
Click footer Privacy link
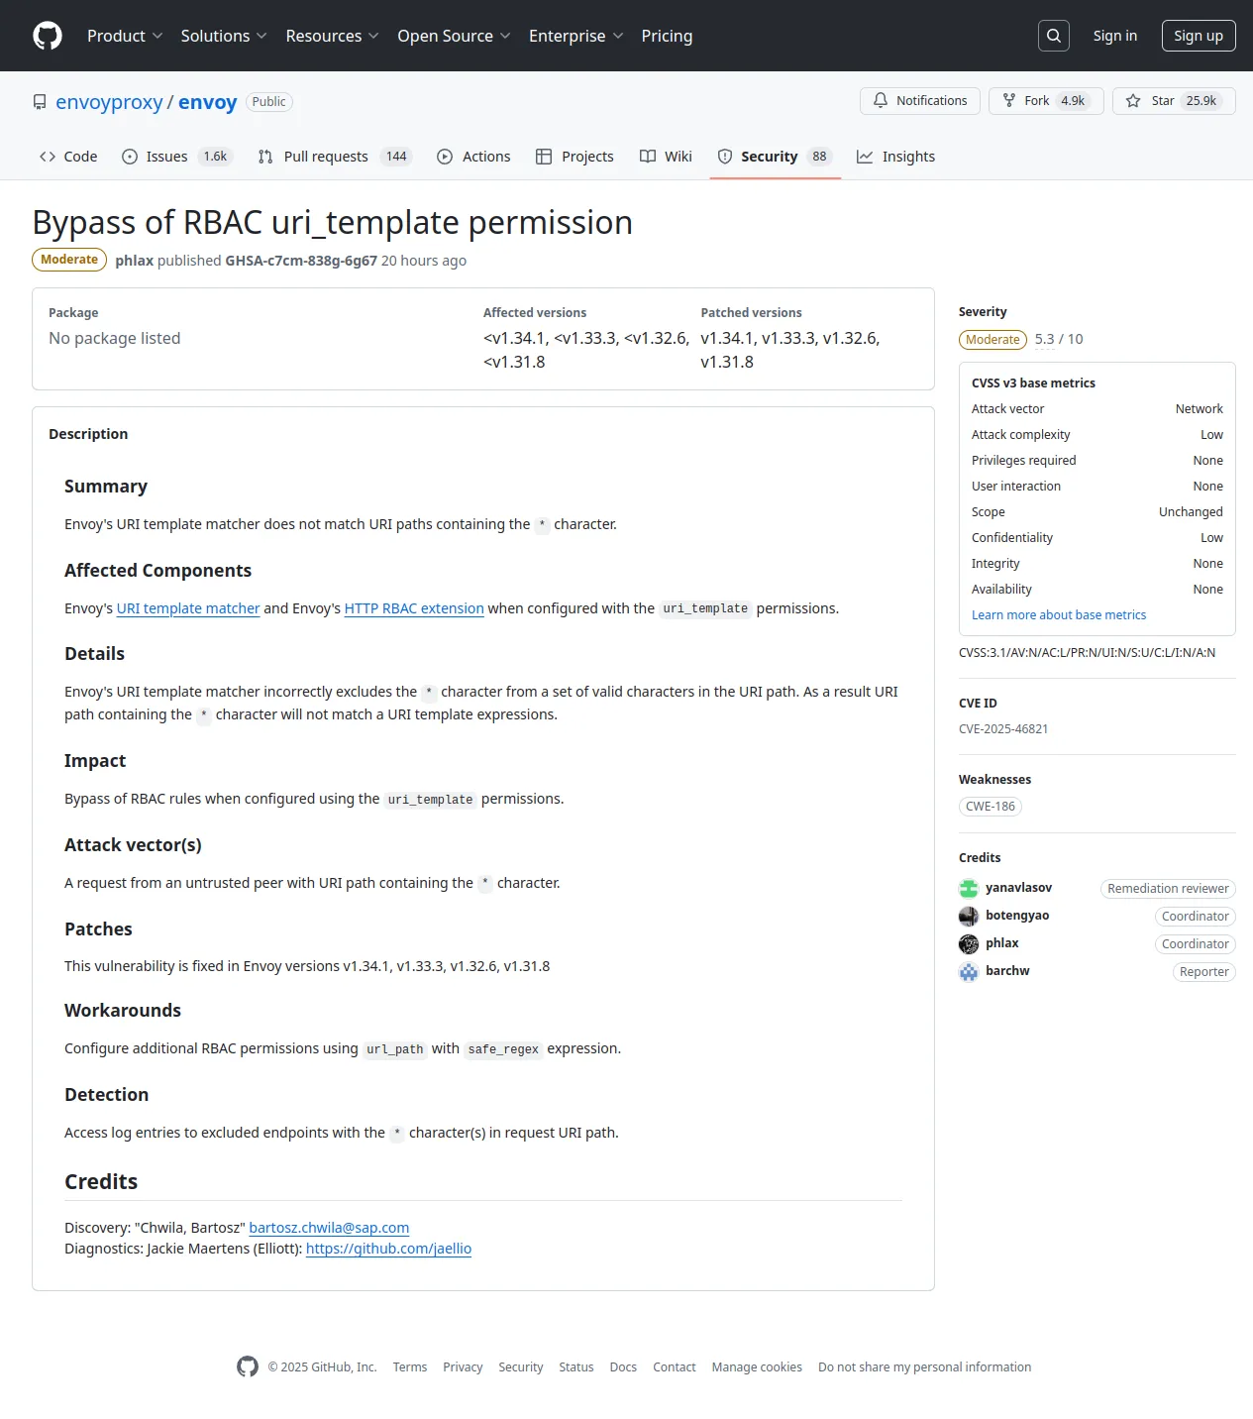coord(463,1367)
